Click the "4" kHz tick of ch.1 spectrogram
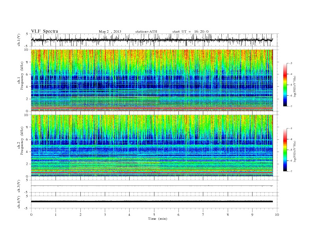Image resolution: width=312 pixels, height=241 pixels. [27, 87]
